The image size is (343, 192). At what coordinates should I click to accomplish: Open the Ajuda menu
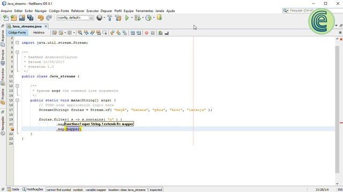[x=170, y=11]
